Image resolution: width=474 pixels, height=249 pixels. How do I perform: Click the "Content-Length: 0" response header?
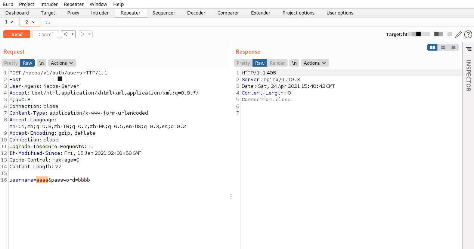point(266,93)
